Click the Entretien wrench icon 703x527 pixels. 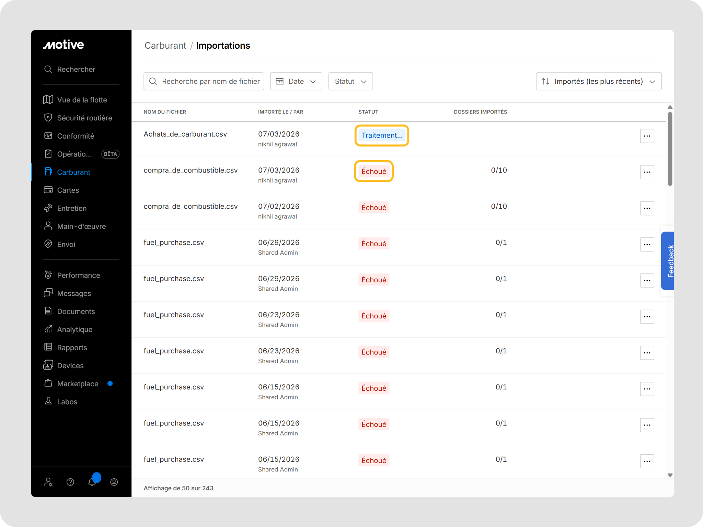click(48, 208)
